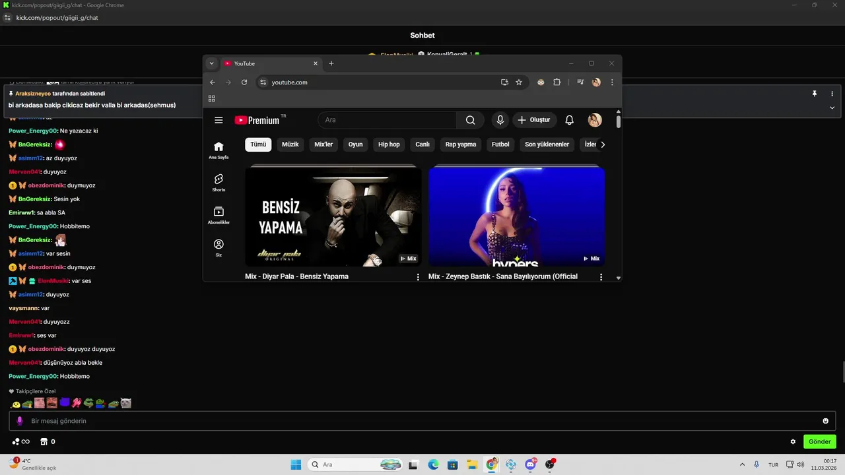Go back in the YouTube browser window

point(213,82)
